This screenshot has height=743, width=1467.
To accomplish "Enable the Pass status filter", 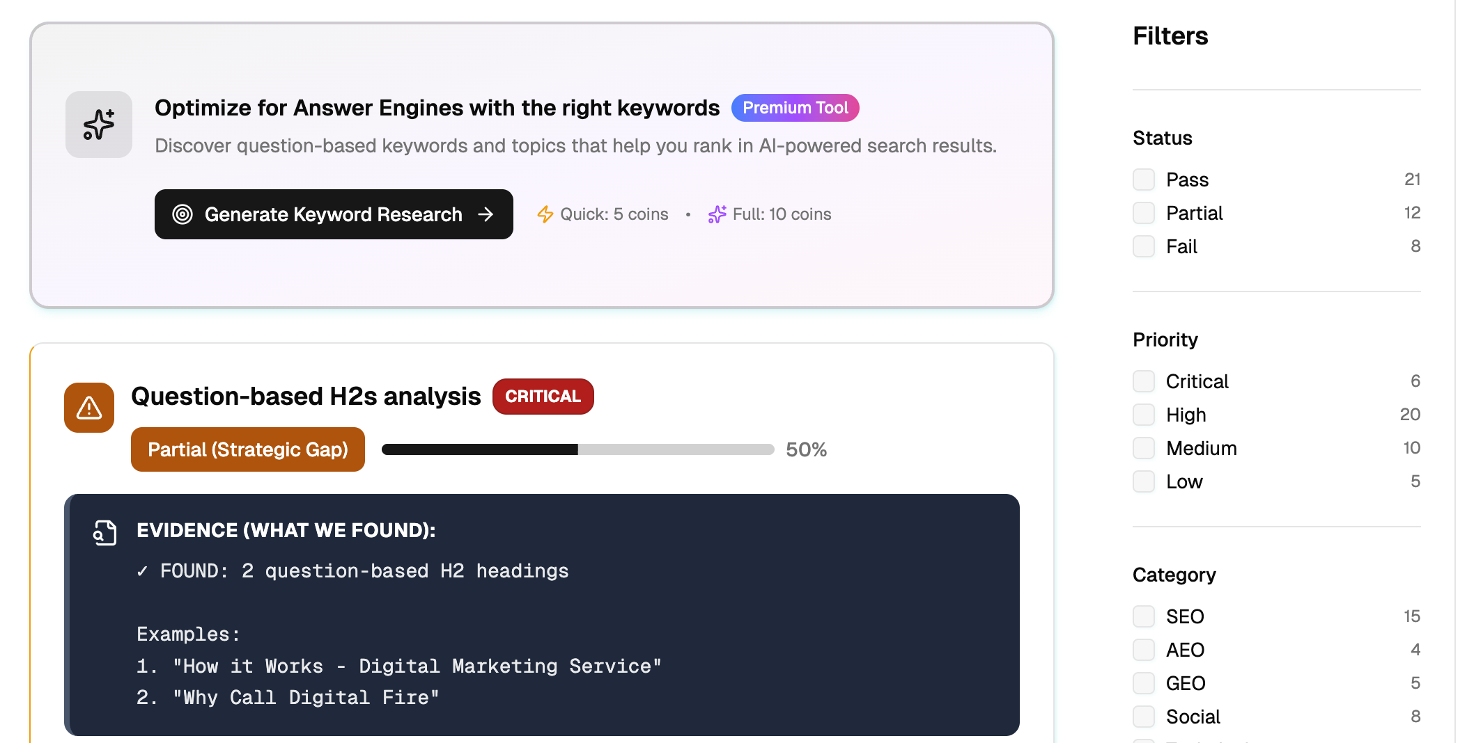I will pyautogui.click(x=1144, y=179).
